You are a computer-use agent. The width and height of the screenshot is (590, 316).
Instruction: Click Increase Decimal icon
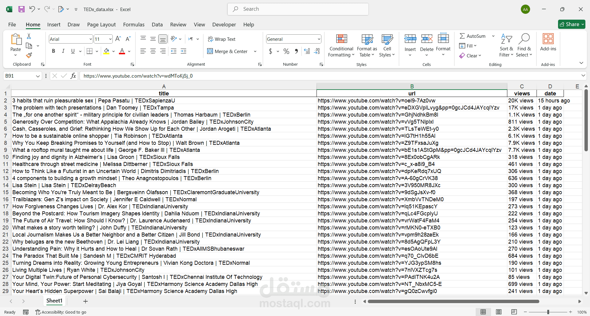307,51
